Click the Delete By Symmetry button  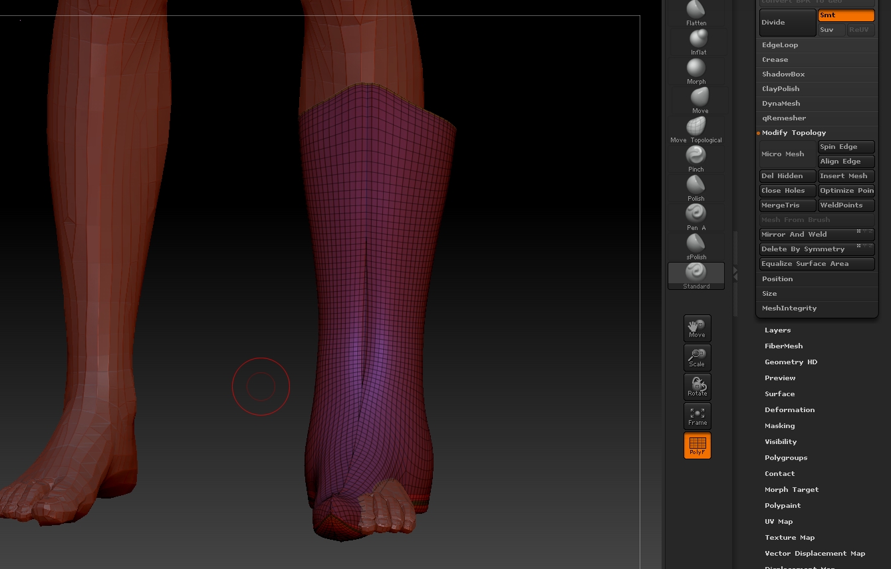pyautogui.click(x=817, y=249)
